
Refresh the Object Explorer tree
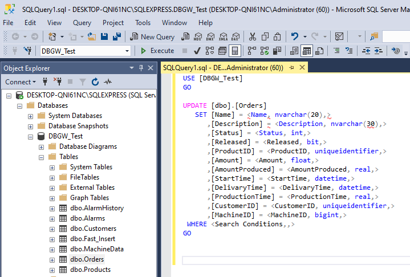tap(95, 82)
